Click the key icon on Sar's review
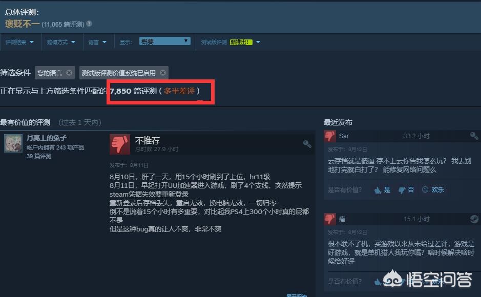Image resolution: width=481 pixels, height=297 pixels. click(474, 136)
